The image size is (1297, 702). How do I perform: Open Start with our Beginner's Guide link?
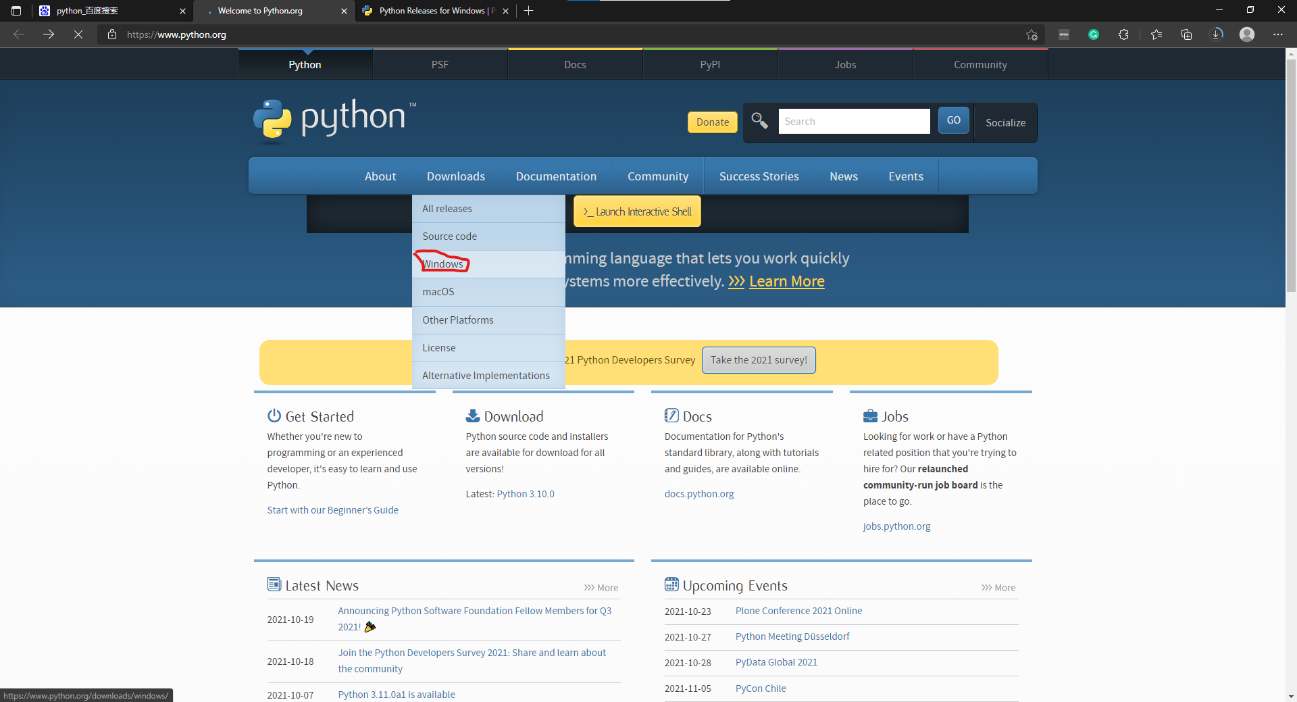[x=333, y=510]
